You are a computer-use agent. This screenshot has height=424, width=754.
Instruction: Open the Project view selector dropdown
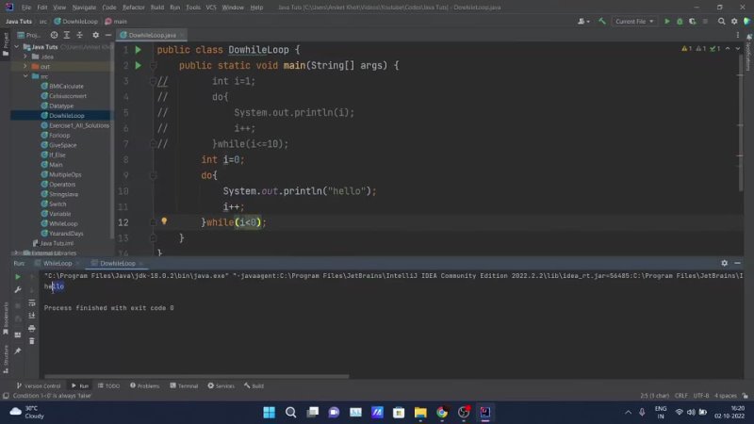(x=29, y=35)
